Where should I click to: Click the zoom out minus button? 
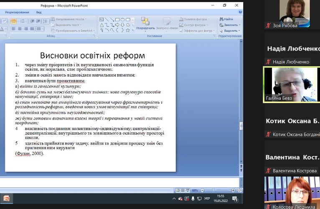click(x=201, y=190)
